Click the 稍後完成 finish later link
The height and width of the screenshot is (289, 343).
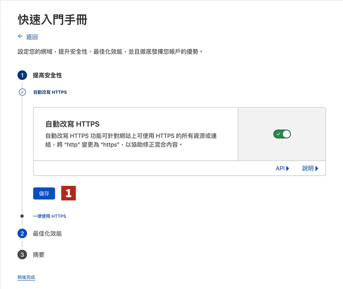26,277
